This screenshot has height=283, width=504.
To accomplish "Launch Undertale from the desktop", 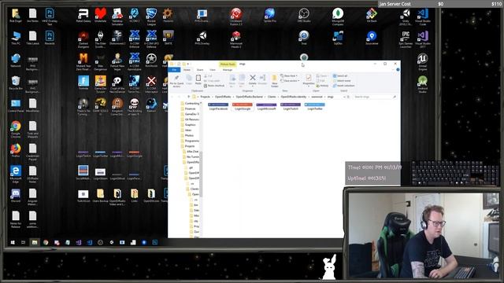I will click(x=100, y=16).
